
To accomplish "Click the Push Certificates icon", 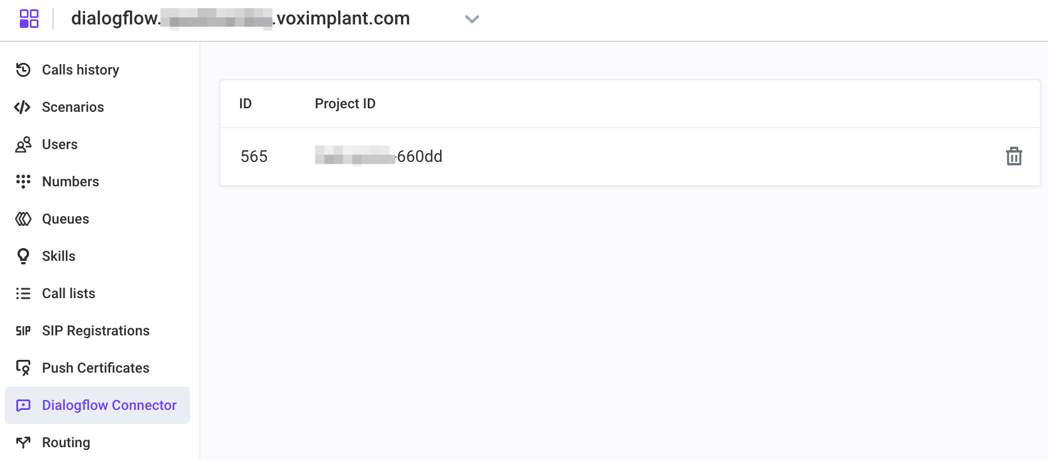I will [23, 368].
